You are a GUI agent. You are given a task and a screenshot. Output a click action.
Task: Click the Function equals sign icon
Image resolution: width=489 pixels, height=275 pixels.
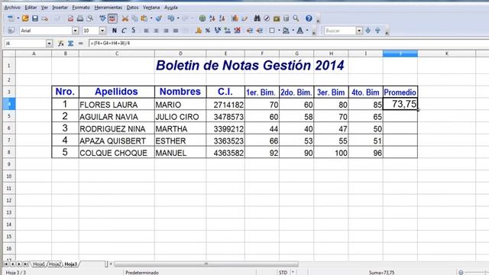[x=80, y=44]
